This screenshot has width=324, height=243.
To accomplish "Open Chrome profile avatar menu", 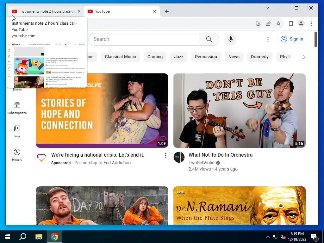I will (301, 23).
